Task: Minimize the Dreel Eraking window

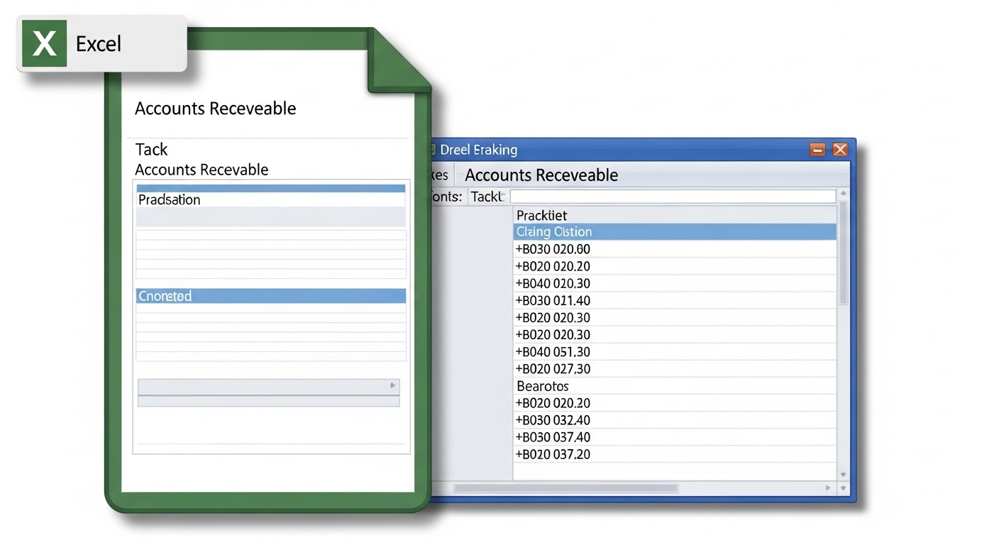Action: [817, 150]
